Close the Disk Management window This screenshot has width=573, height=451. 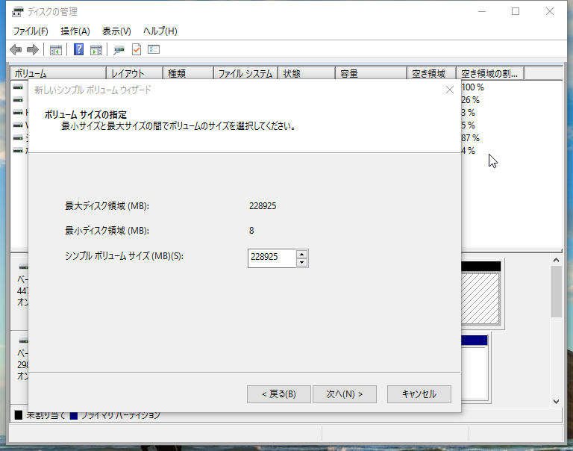pyautogui.click(x=550, y=12)
